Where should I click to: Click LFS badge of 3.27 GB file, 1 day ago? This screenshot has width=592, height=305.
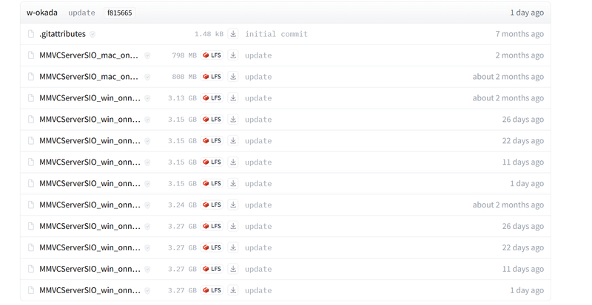(212, 290)
